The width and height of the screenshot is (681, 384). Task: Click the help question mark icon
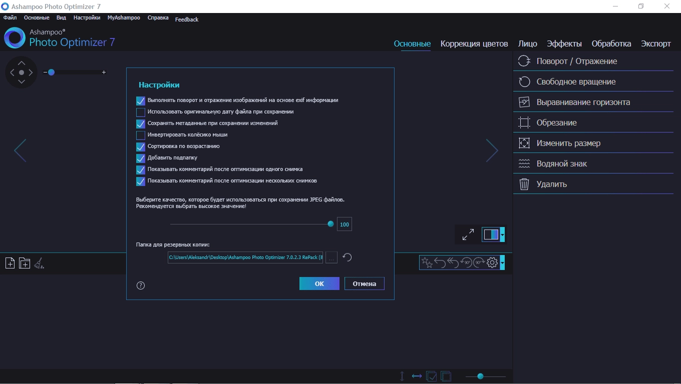[x=141, y=285]
